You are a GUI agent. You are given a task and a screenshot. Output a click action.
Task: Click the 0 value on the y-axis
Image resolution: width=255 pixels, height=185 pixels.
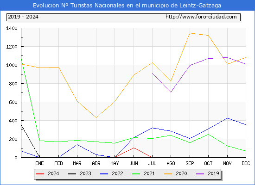point(16,158)
